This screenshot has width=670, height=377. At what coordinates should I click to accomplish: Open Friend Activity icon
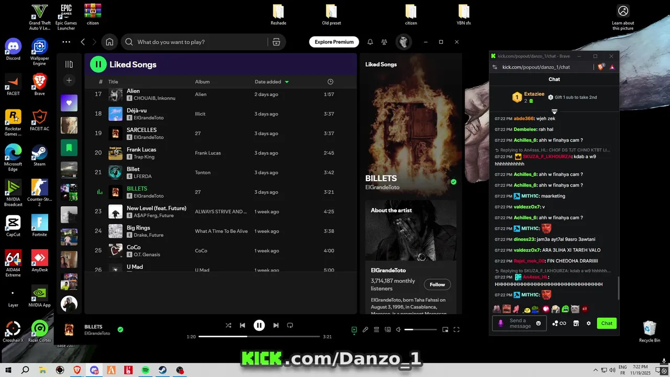coord(385,42)
